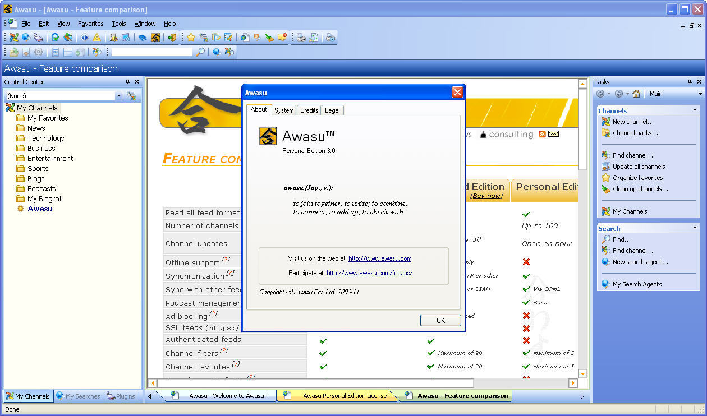Image resolution: width=707 pixels, height=416 pixels.
Task: Click the speech bubble with red X icon
Action: pos(282,38)
